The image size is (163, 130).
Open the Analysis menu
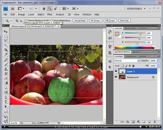click(x=60, y=14)
